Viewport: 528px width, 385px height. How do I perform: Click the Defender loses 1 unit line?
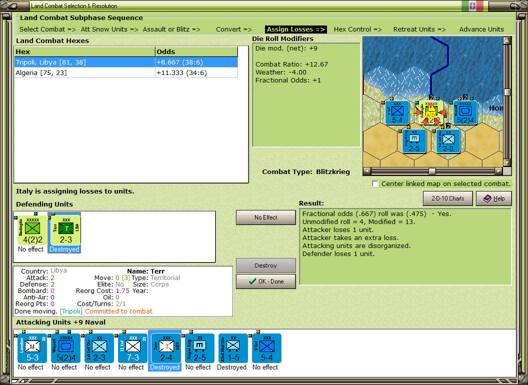pos(338,254)
